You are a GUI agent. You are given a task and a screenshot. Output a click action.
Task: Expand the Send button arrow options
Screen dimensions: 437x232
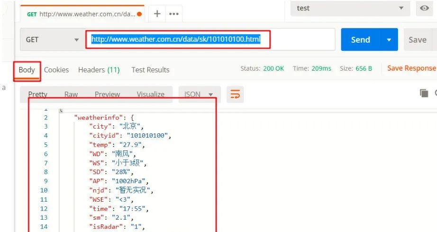(390, 40)
